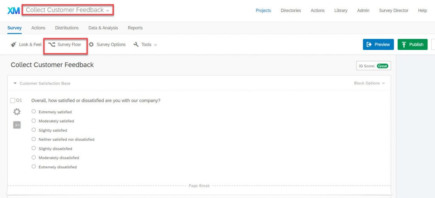
Task: Open the Tools wrench menu
Action: [x=145, y=44]
